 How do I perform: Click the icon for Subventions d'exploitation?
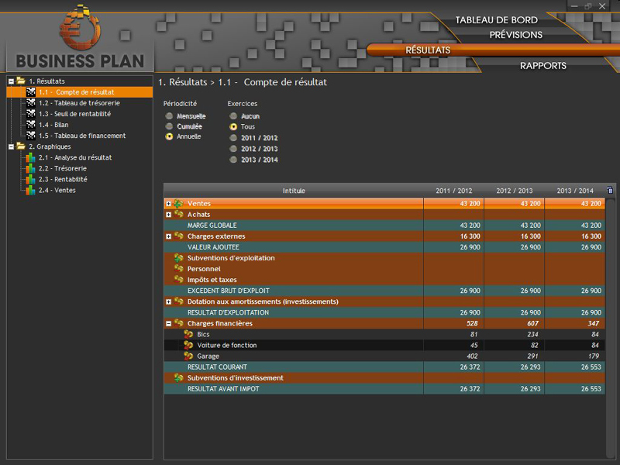tap(179, 258)
